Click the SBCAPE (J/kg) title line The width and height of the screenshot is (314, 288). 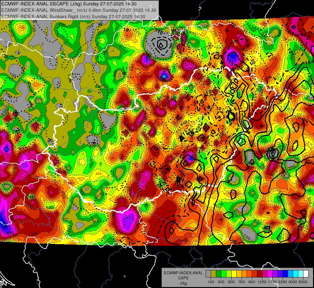coord(69,4)
